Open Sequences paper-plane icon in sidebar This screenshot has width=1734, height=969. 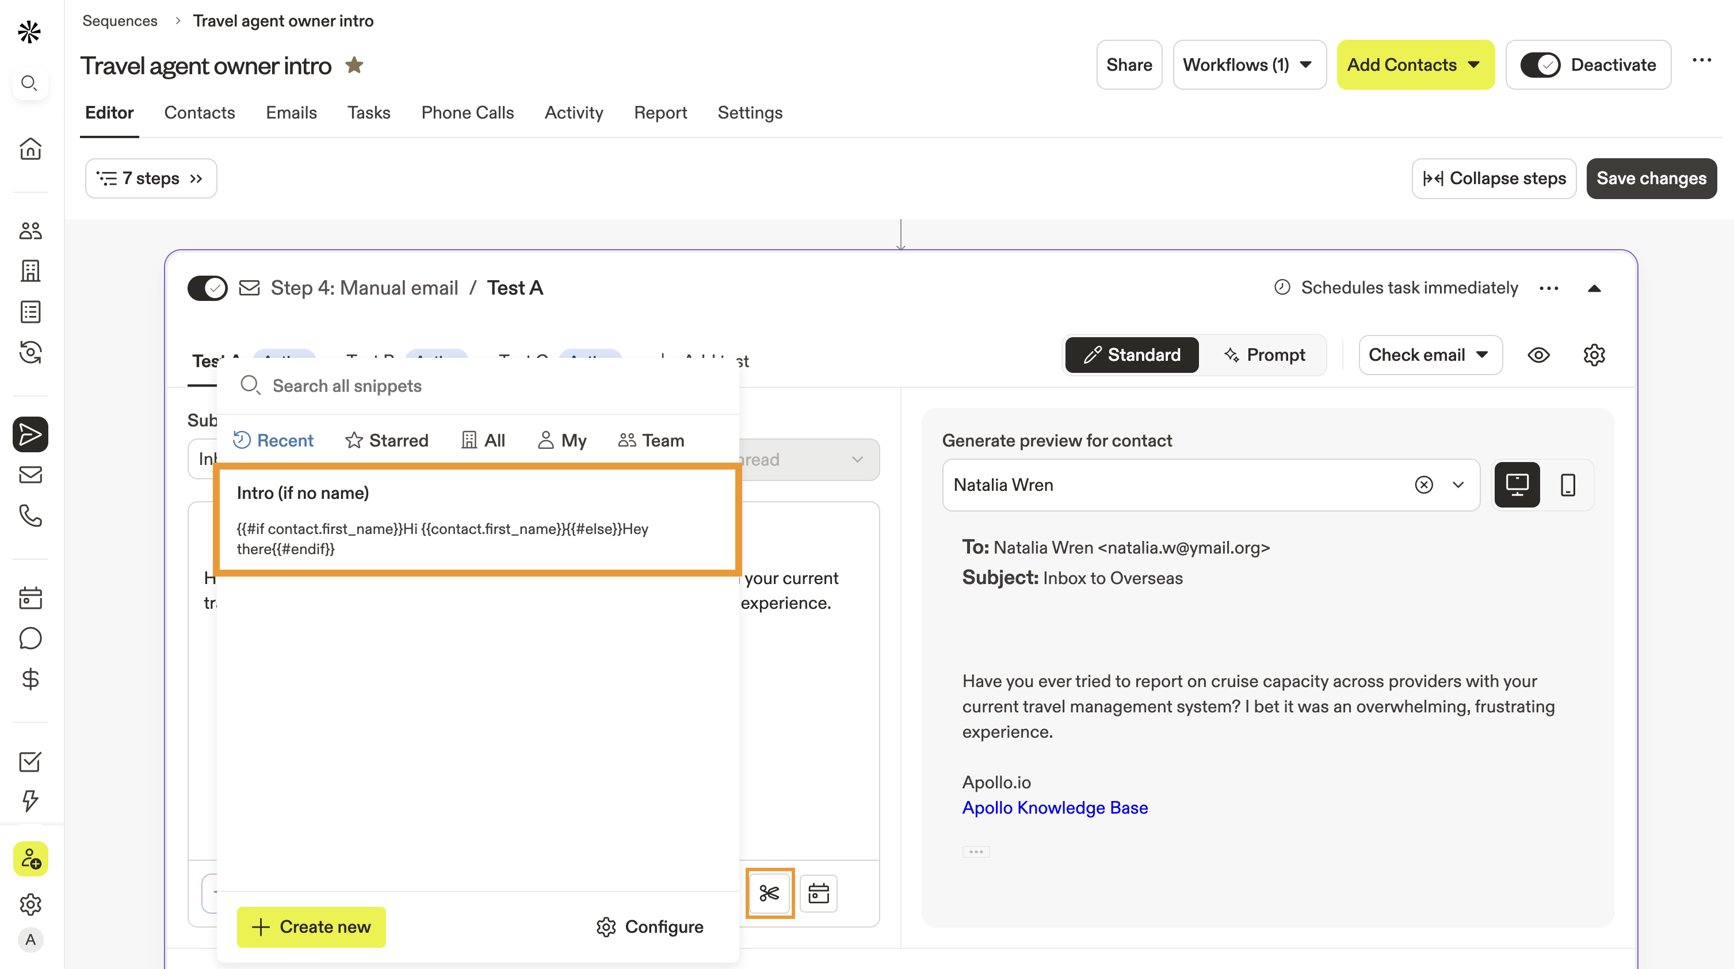30,434
